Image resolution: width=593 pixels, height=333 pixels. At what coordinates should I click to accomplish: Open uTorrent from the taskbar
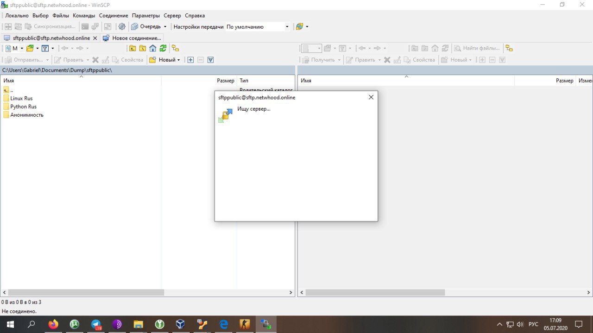75,324
